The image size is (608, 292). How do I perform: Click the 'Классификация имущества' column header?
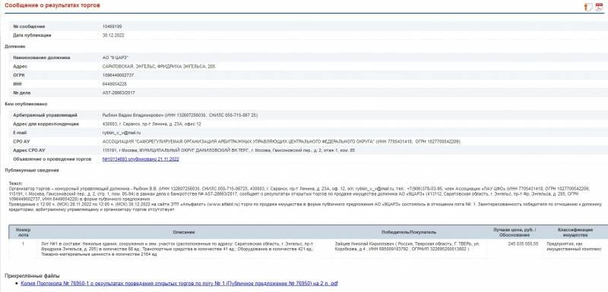pyautogui.click(x=575, y=232)
